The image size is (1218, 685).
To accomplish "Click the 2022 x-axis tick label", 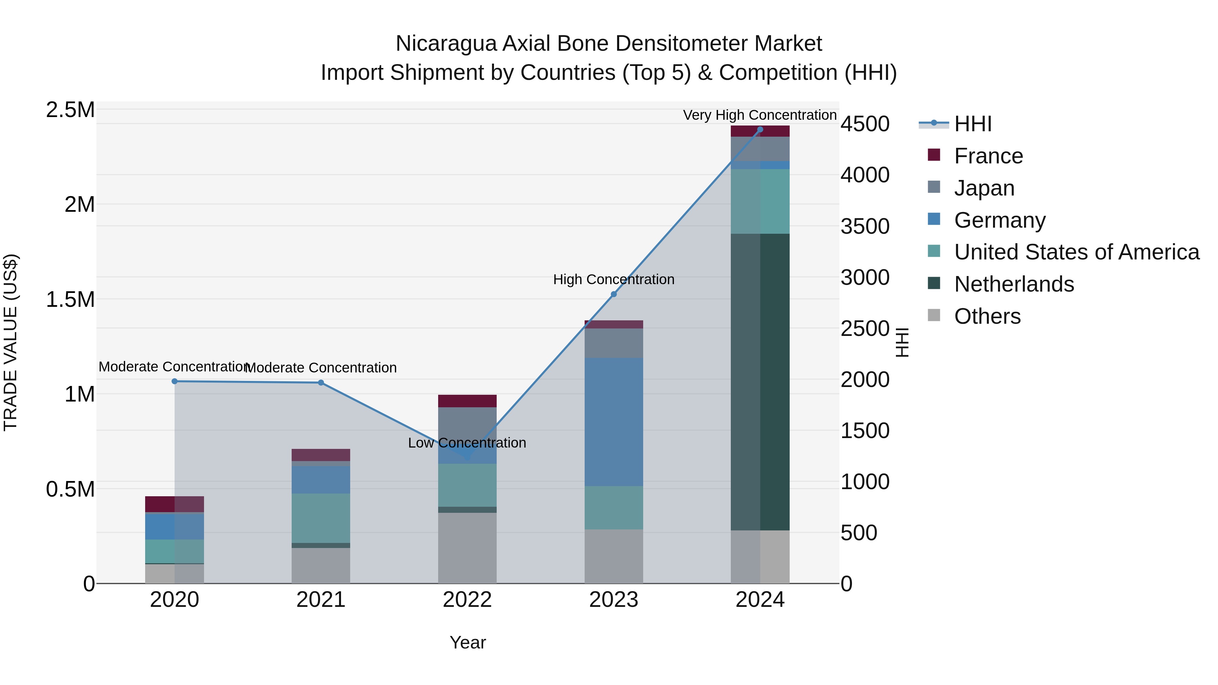I will tap(467, 600).
